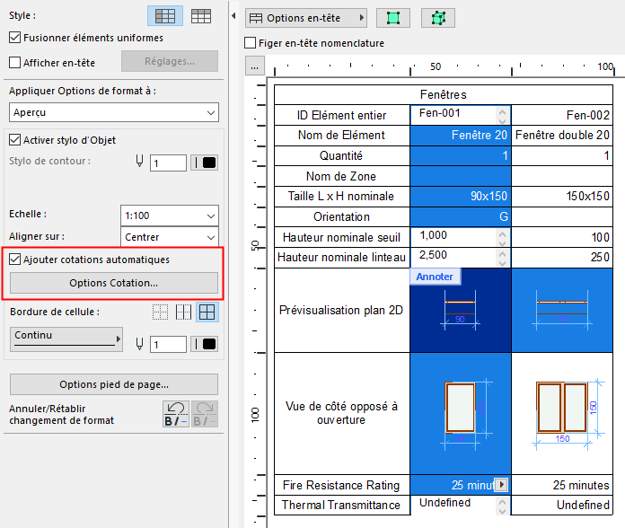Open the Aligner sur Centrer dropdown
Screen dimensions: 625x528
click(x=170, y=237)
